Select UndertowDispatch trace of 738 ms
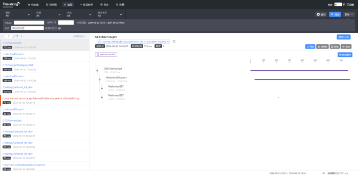Viewport: 358px width, 176px height. click(x=45, y=56)
